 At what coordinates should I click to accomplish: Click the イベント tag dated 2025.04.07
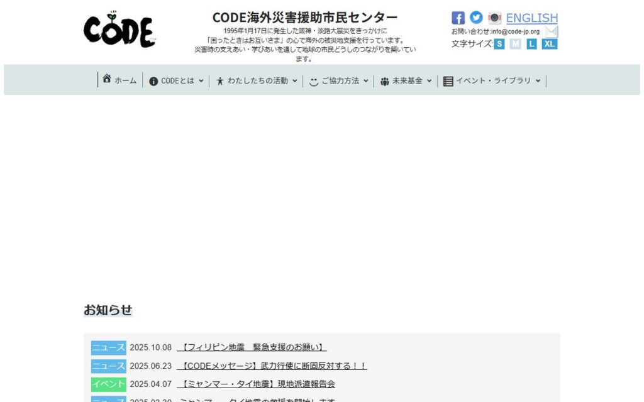coord(108,384)
